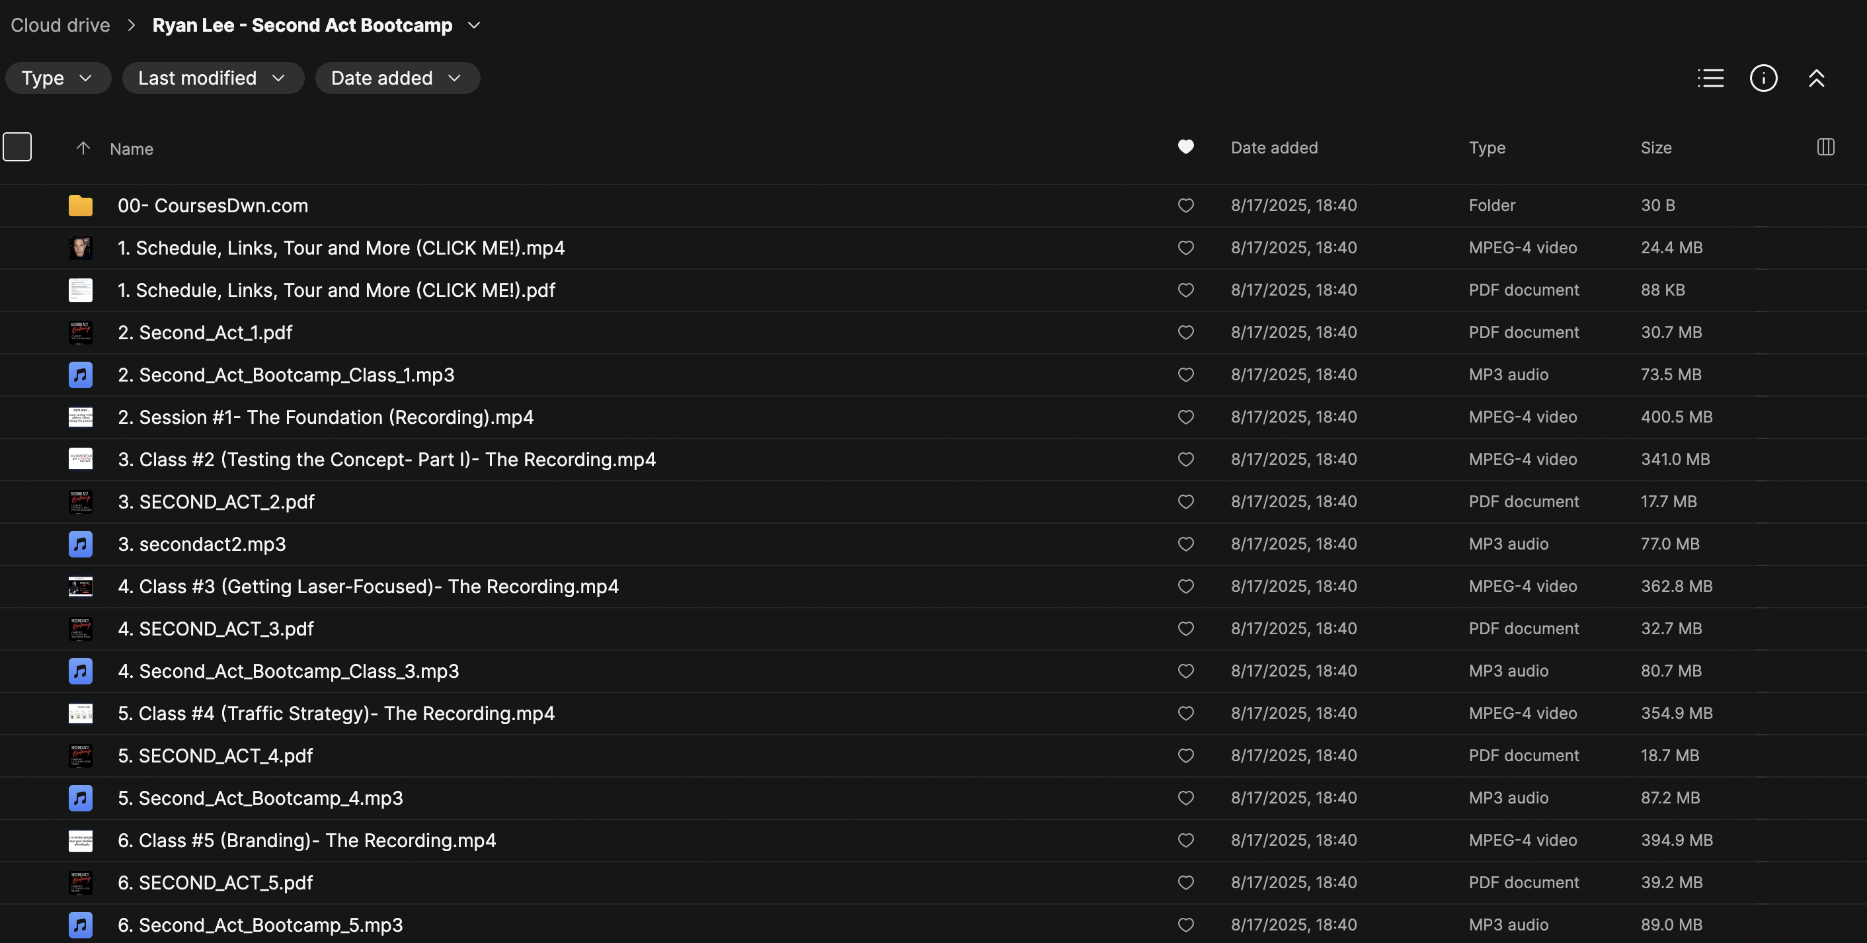Sort by Size column header
Screen dimensions: 1867x943
pos(1656,148)
